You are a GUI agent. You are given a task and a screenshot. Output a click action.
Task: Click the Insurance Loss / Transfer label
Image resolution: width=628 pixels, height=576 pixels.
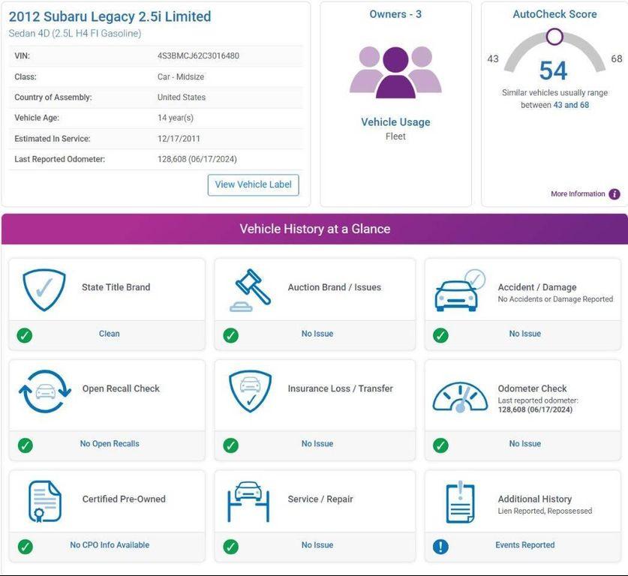pyautogui.click(x=341, y=388)
